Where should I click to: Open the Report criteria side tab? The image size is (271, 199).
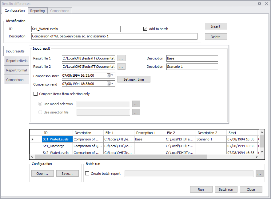pos(17,61)
